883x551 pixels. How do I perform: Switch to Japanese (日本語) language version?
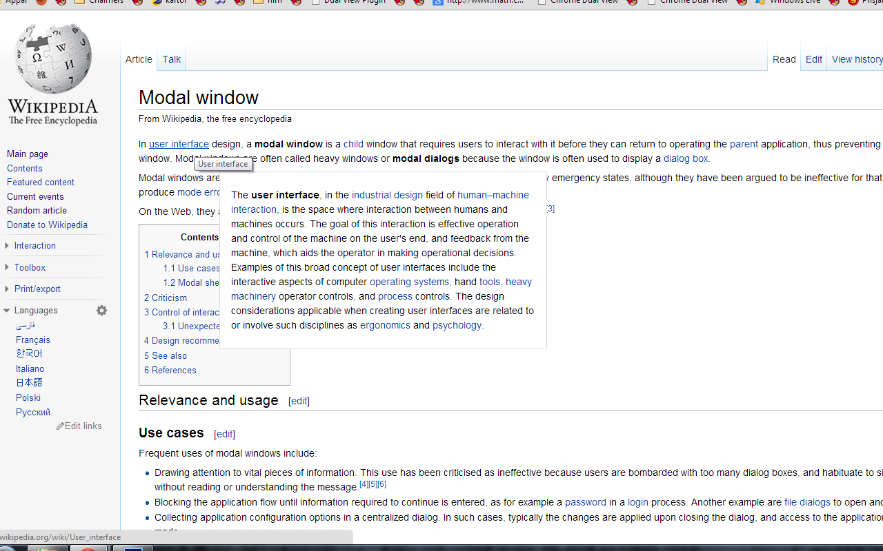click(x=29, y=383)
